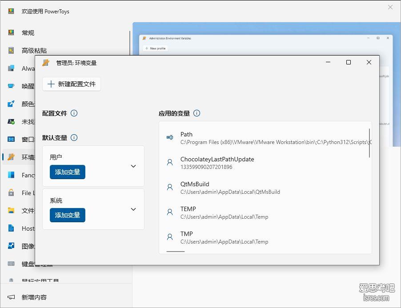Select the QtMsBuild variable row
401x308 pixels.
pos(265,188)
